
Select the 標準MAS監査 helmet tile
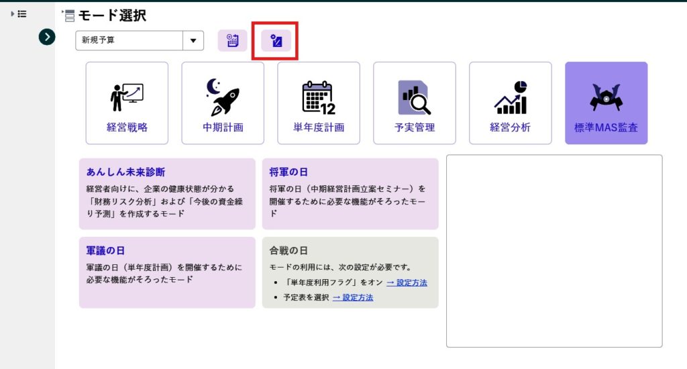[606, 103]
